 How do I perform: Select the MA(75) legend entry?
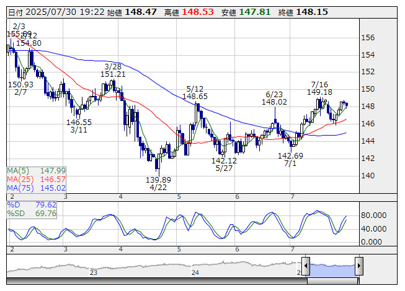tap(36, 188)
